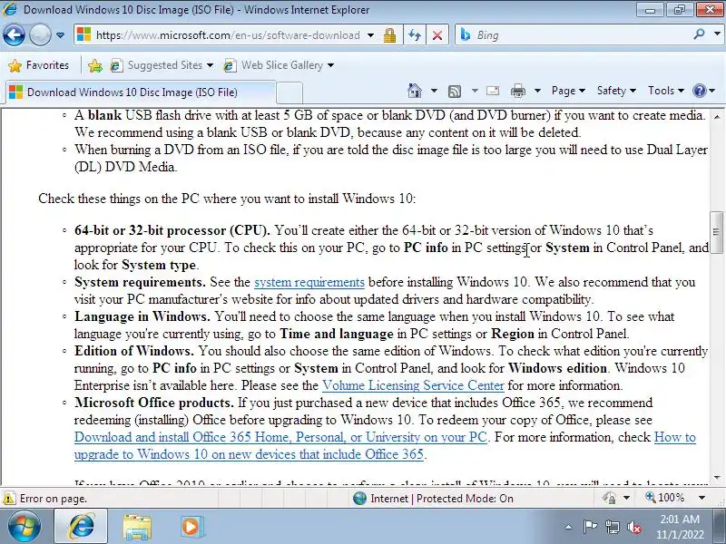Open the Favorites star button
This screenshot has height=544, width=726.
(x=38, y=65)
